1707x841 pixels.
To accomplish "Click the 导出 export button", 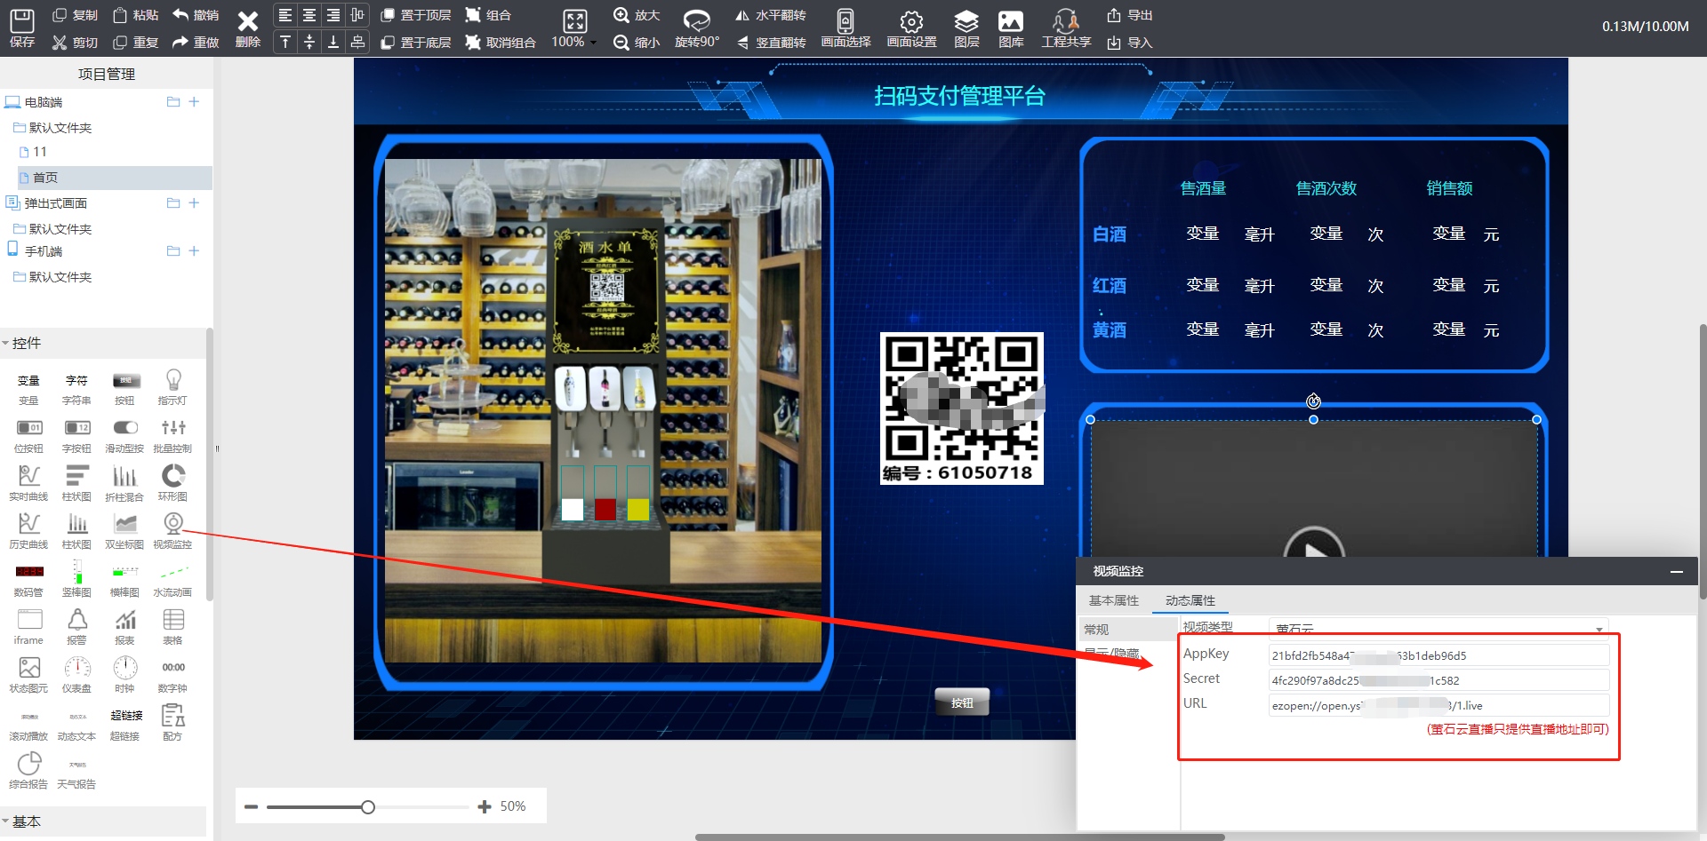I will click(1129, 15).
